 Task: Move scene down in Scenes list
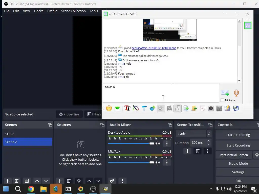[x=46, y=181]
